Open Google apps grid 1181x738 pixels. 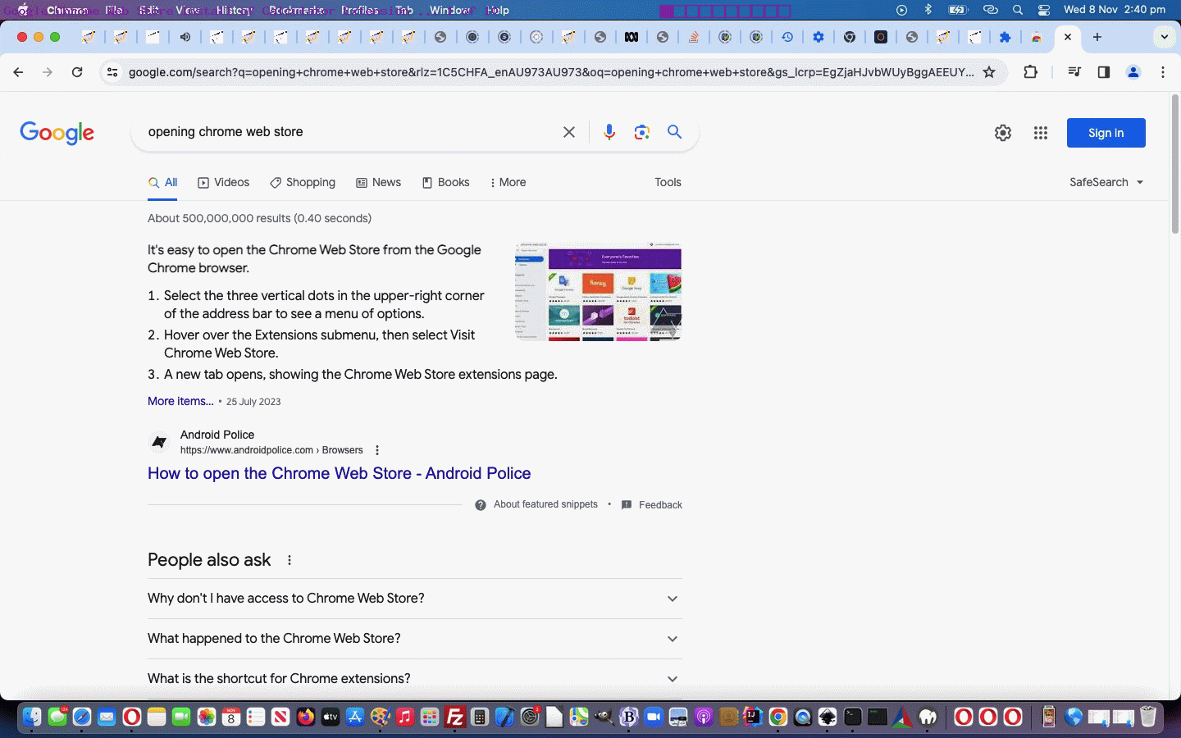(x=1041, y=133)
